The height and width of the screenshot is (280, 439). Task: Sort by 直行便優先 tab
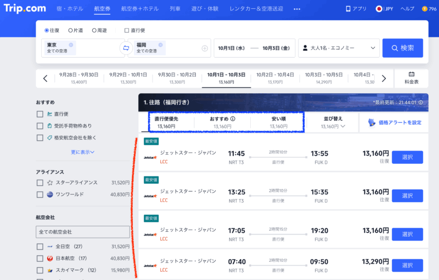click(166, 122)
